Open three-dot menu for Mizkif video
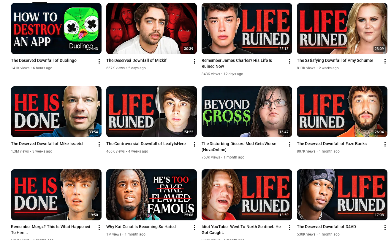This screenshot has height=240, width=391. pos(194,61)
